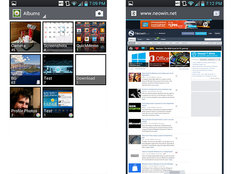Tap the battery icon beside 7:09 PM
Viewport: 232px width, 174px height.
[86, 3]
